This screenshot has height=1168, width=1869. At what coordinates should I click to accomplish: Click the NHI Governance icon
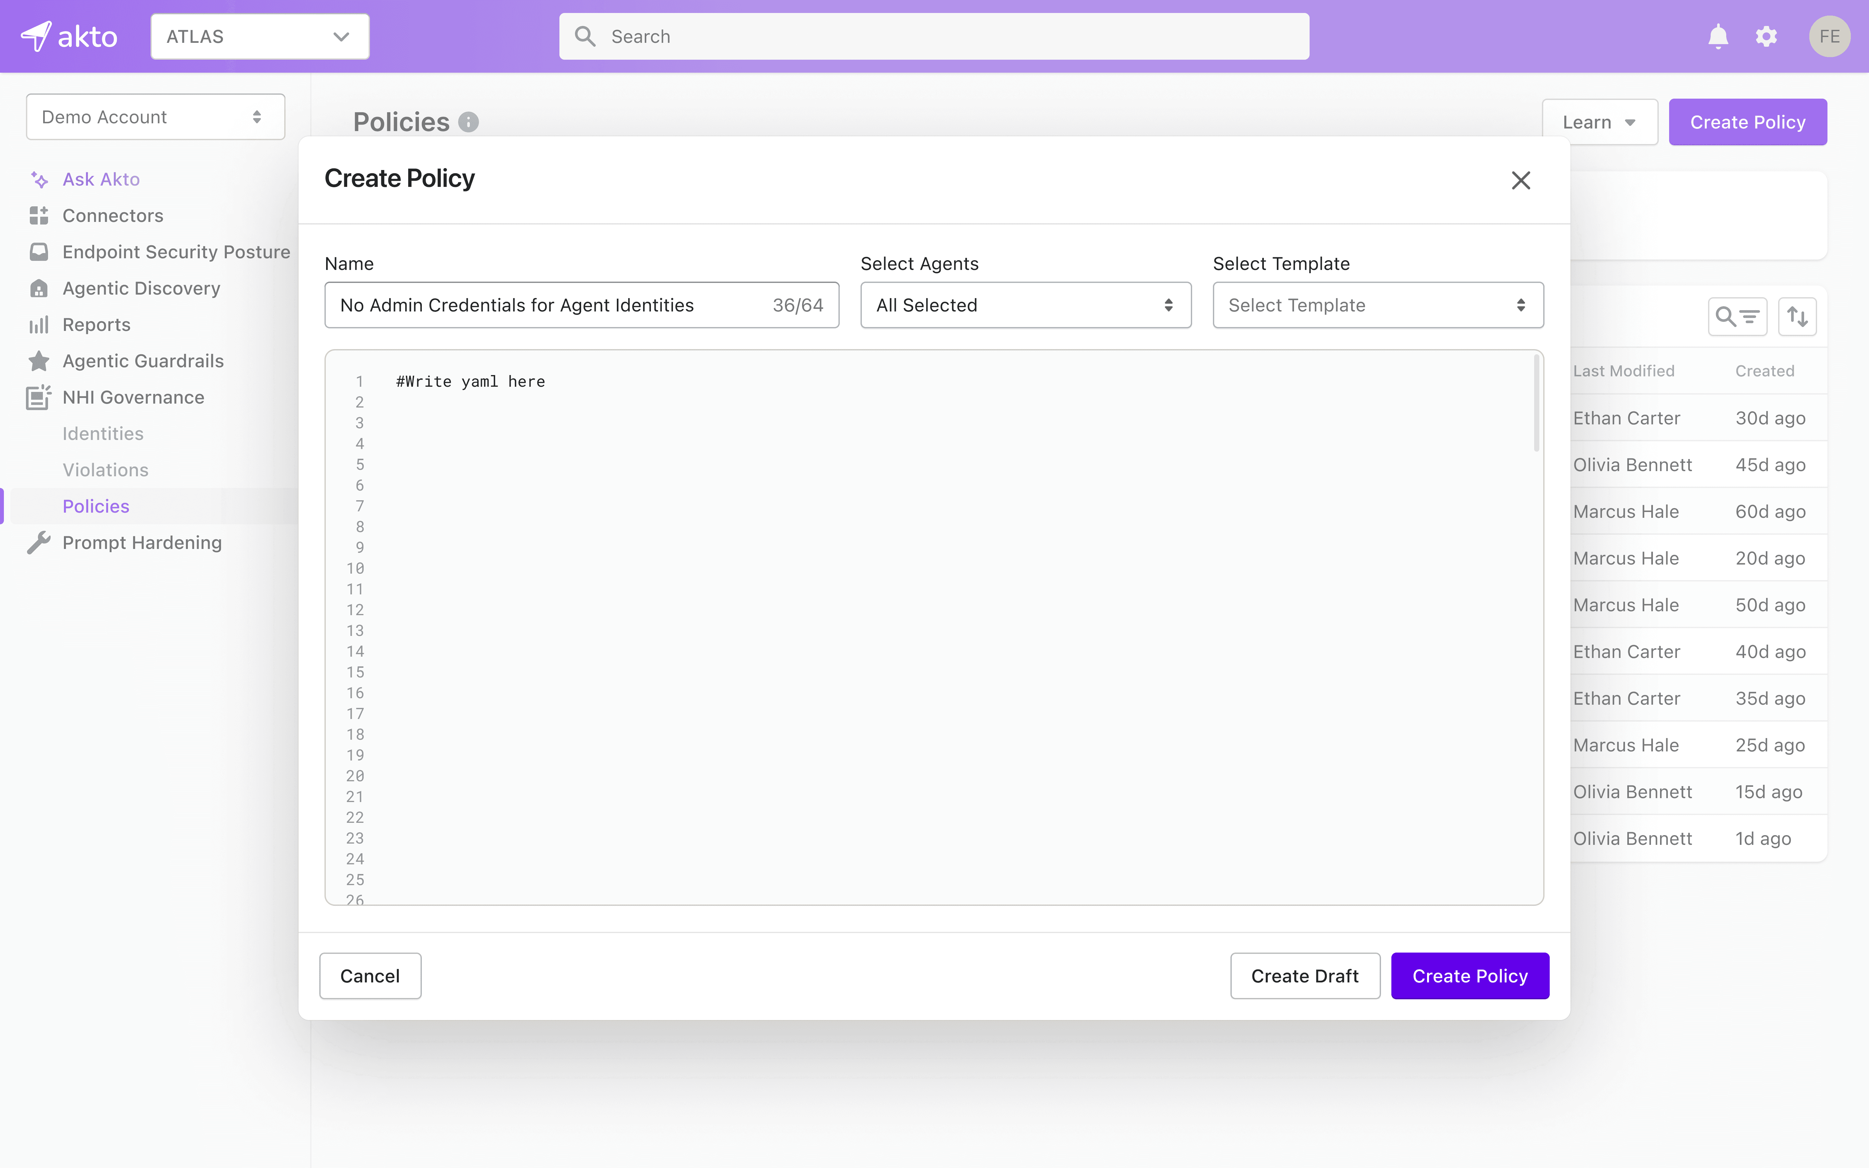click(39, 397)
